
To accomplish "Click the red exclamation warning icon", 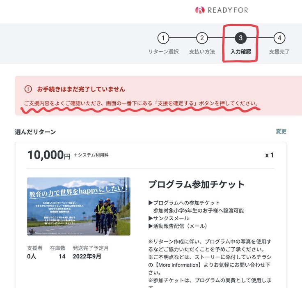I will click(28, 89).
